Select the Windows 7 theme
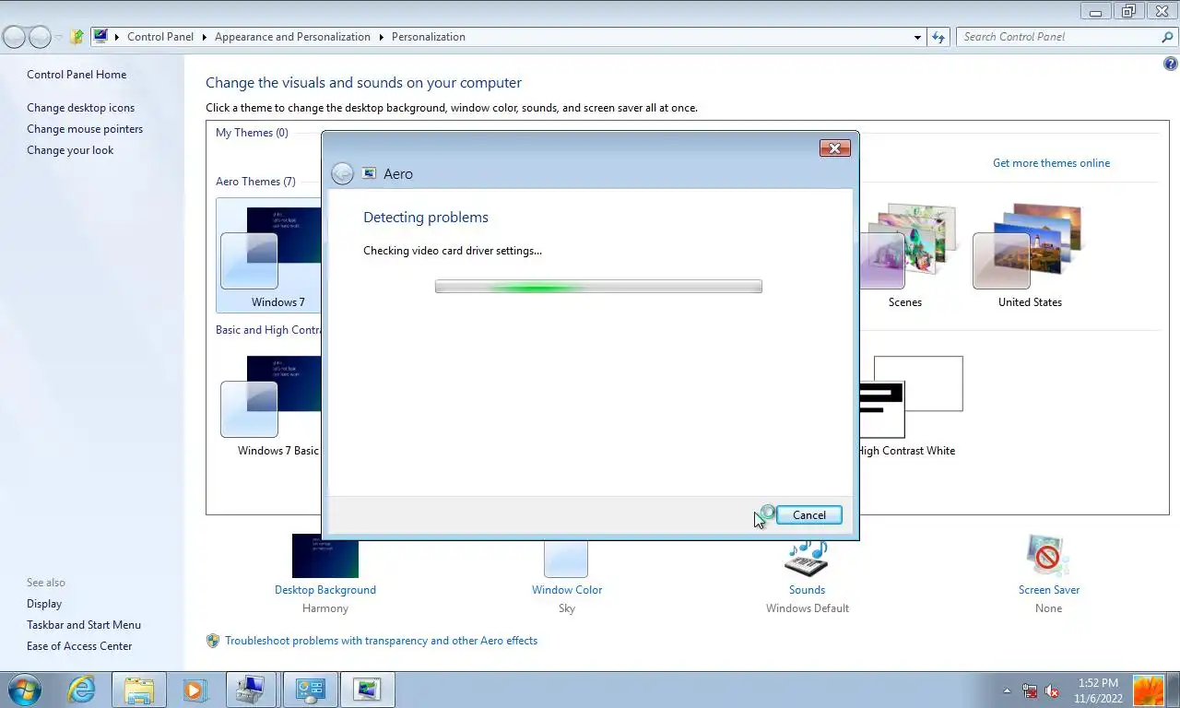This screenshot has height=708, width=1180. click(x=270, y=255)
